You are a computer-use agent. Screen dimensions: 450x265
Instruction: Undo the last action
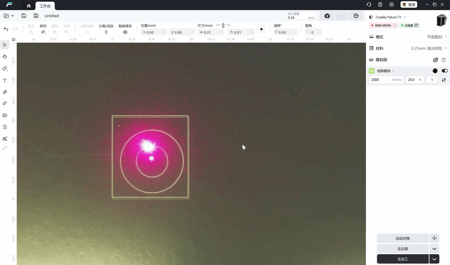tap(6, 29)
